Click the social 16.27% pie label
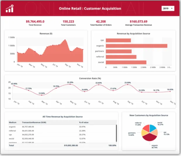181x156 pixels. (x=160, y=124)
